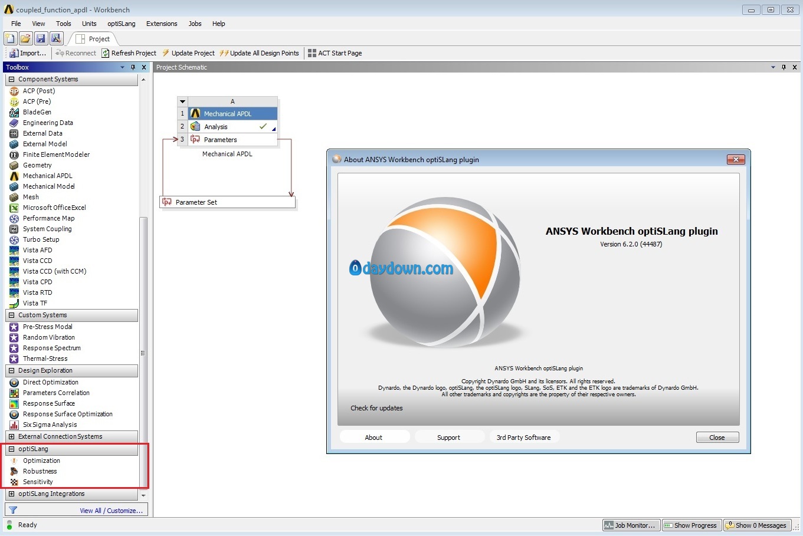Select the Engineering Data icon
Screen dimensions: 803x536
14,123
